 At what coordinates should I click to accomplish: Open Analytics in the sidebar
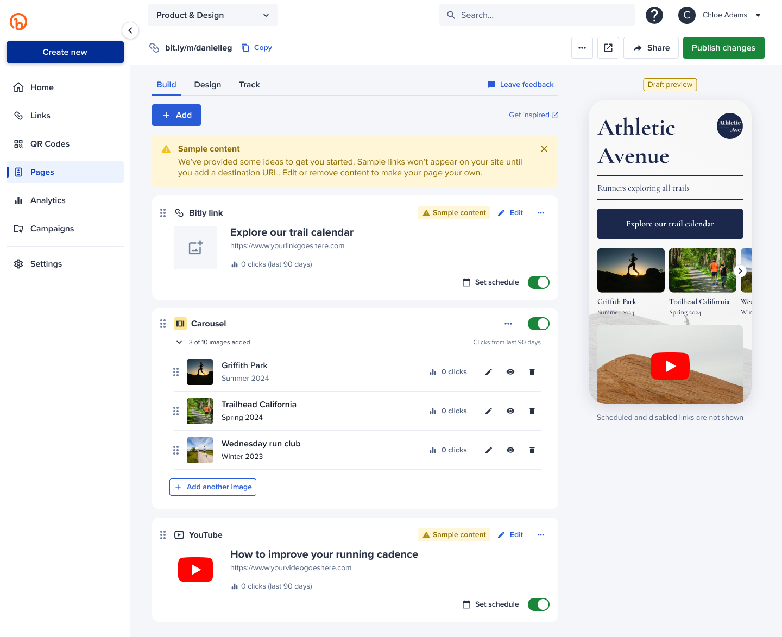pyautogui.click(x=48, y=200)
